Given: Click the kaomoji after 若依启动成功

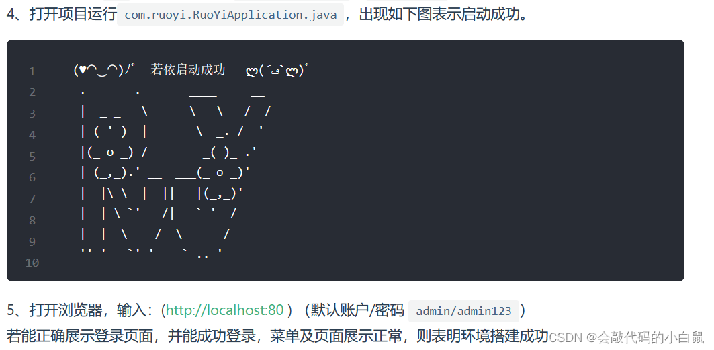Looking at the screenshot, I should [277, 71].
